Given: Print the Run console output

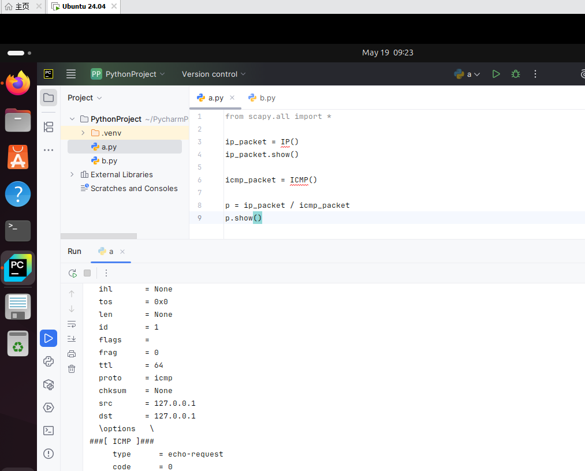Looking at the screenshot, I should pyautogui.click(x=72, y=354).
